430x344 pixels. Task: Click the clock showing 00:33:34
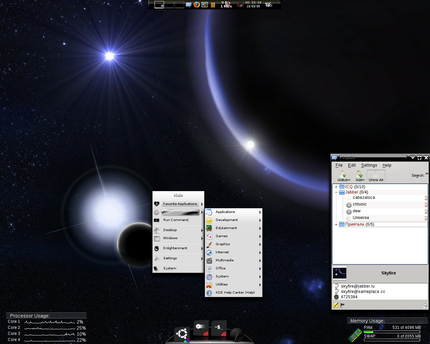click(x=253, y=3)
